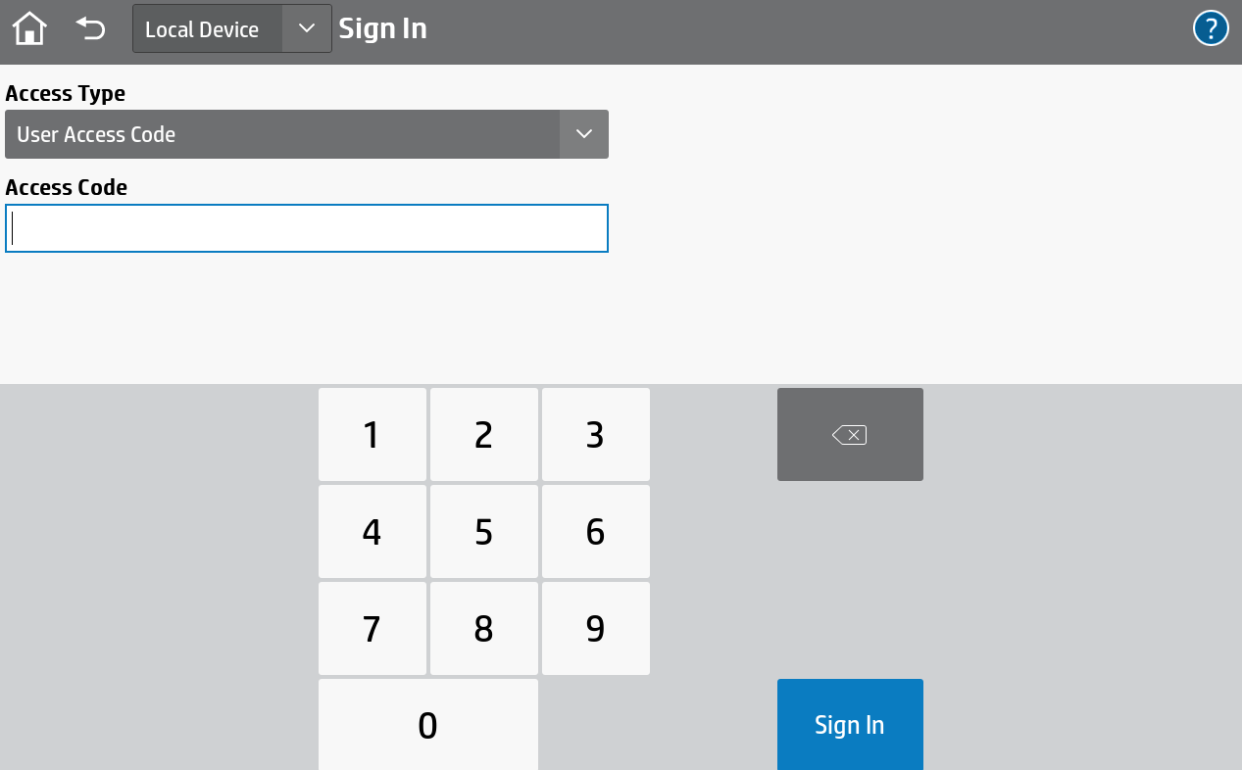Open the Access Type dropdown chevron
The height and width of the screenshot is (770, 1242).
point(584,134)
